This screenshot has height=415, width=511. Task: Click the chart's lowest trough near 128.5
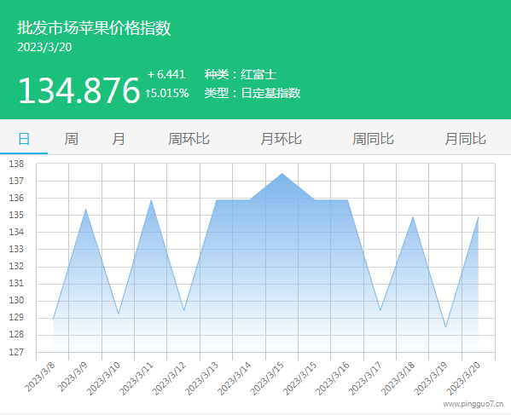(445, 326)
